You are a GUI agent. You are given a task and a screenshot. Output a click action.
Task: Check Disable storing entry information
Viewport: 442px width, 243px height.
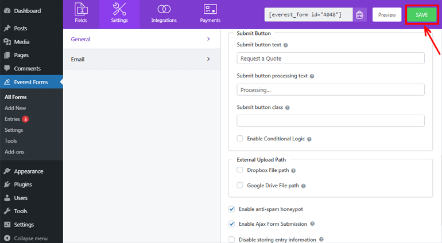pos(232,240)
